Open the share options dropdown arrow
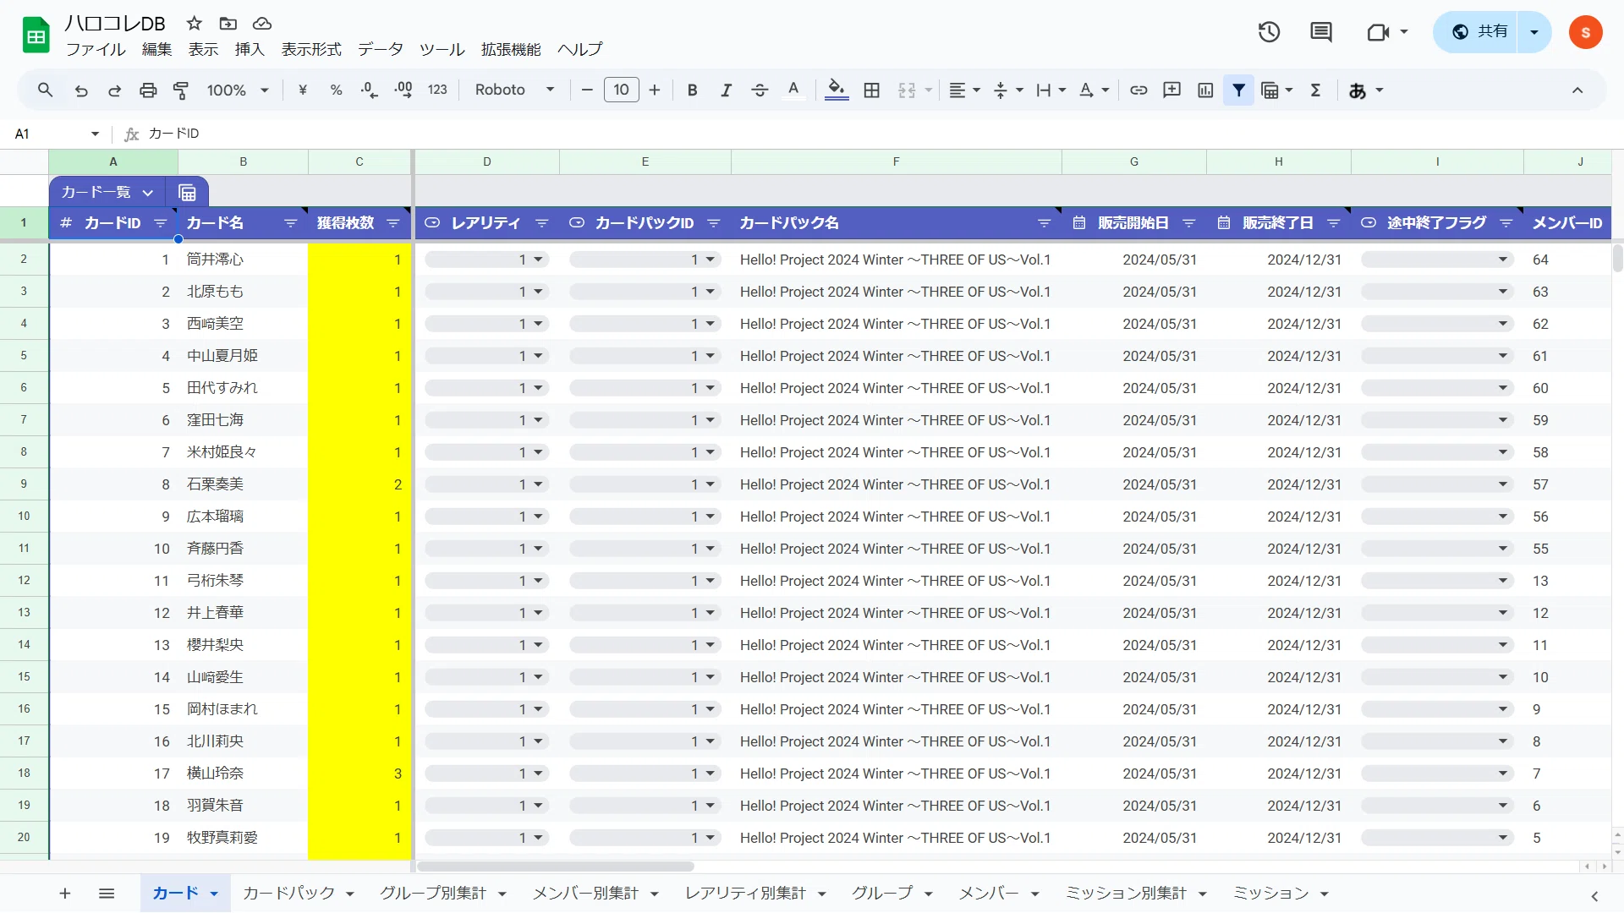The width and height of the screenshot is (1624, 913). tap(1534, 32)
